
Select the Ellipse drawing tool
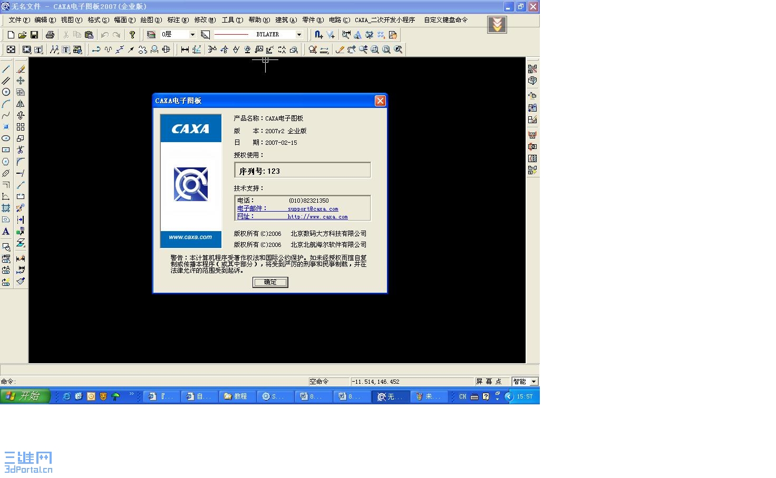(x=6, y=138)
